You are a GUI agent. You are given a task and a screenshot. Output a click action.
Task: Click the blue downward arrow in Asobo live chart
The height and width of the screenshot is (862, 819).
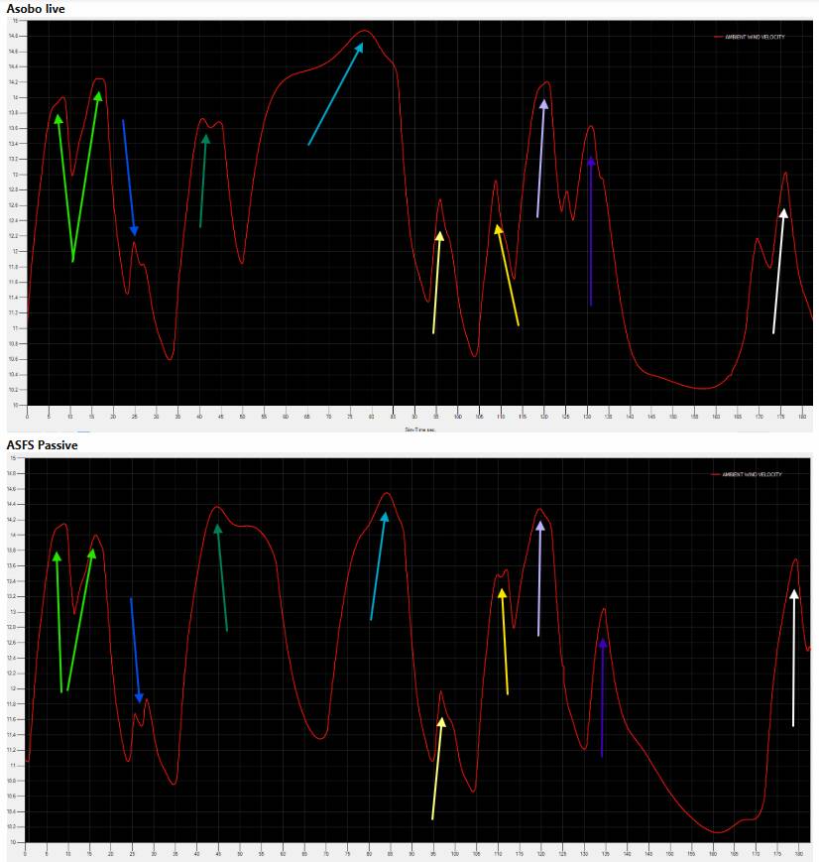pos(129,177)
